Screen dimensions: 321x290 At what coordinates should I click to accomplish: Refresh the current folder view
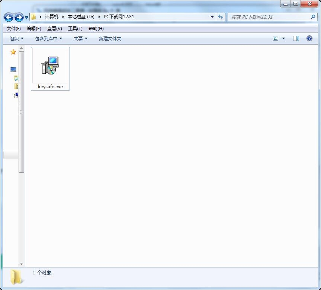[x=221, y=17]
